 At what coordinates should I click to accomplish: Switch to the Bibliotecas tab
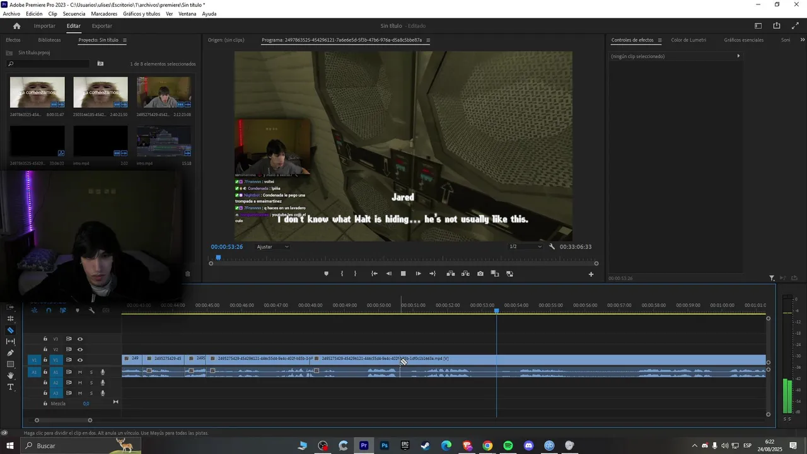tap(49, 40)
